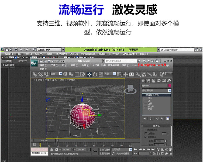Select the 元素 sub-object level
The image size is (203, 162).
(150, 109)
